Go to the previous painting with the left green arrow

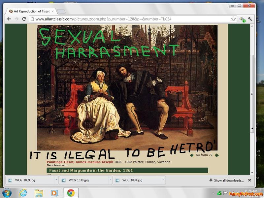point(192,155)
